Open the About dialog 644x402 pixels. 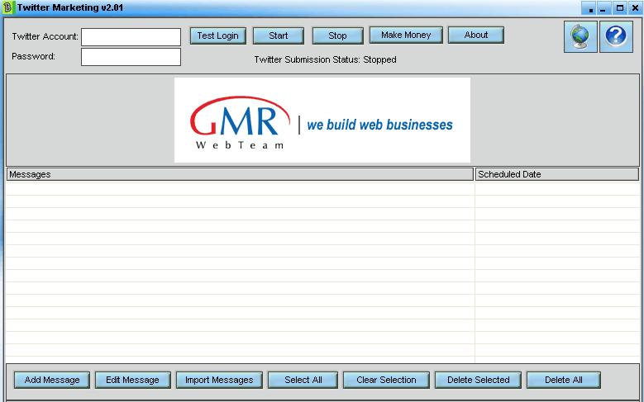(x=476, y=35)
